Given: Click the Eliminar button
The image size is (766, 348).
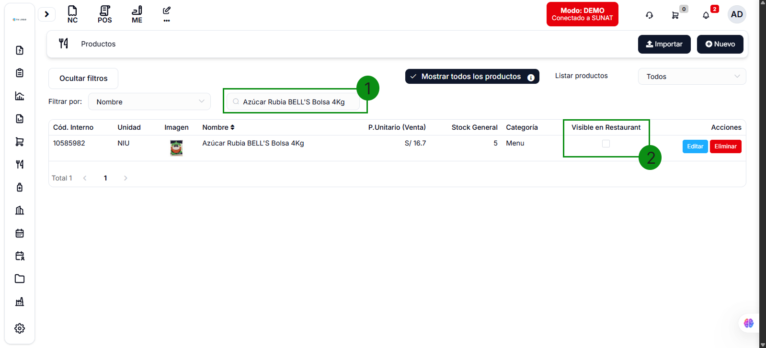Looking at the screenshot, I should pos(725,146).
